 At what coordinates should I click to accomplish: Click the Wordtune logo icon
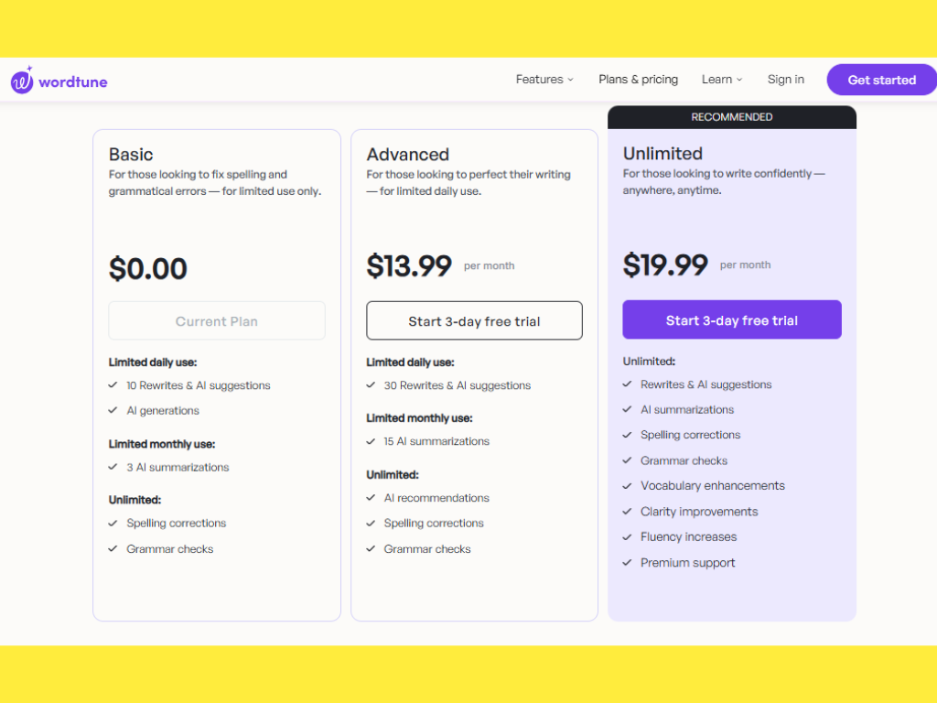(x=22, y=81)
